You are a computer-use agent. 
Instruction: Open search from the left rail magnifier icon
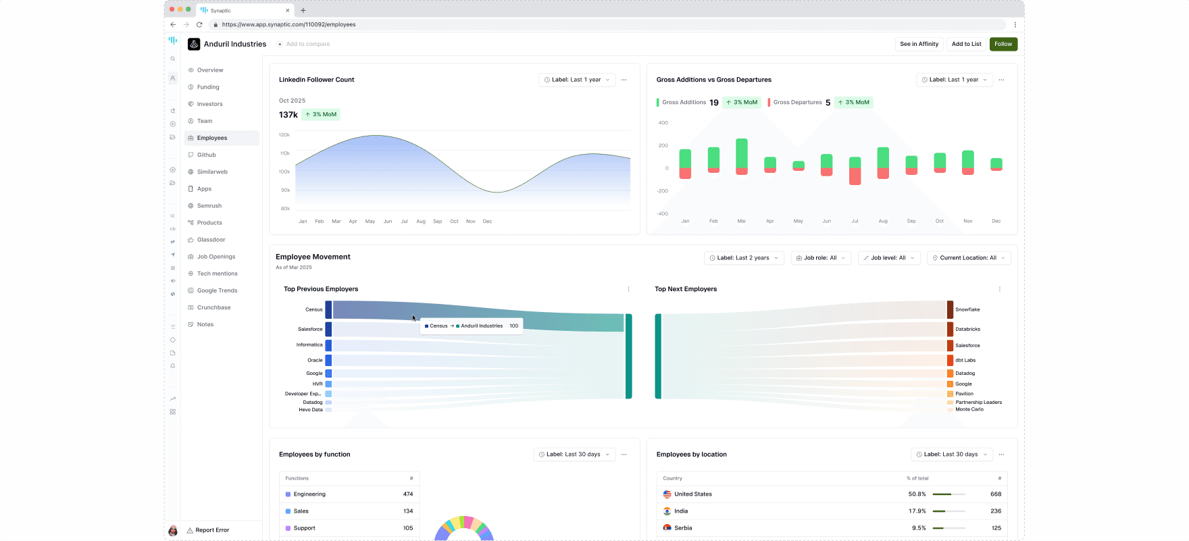point(173,59)
